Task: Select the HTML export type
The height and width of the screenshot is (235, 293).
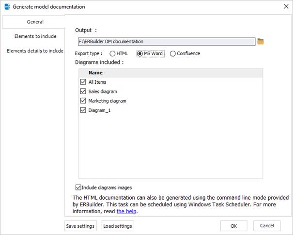Action: pyautogui.click(x=113, y=54)
